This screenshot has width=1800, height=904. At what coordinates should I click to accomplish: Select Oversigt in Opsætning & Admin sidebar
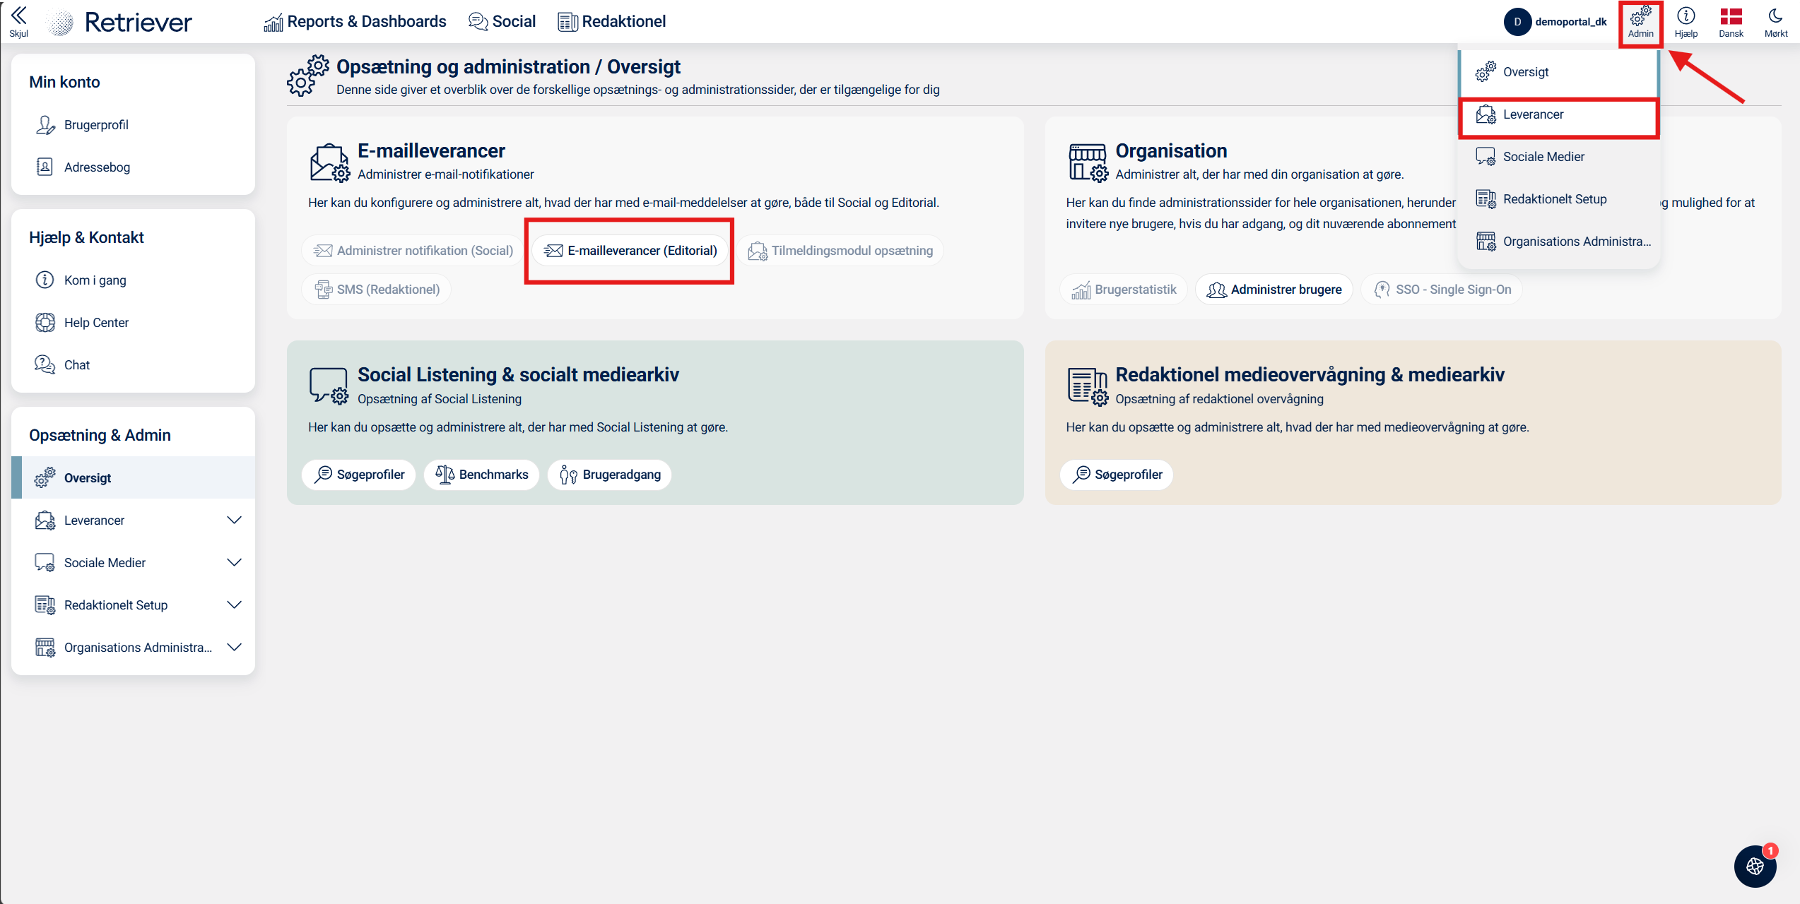pos(88,478)
